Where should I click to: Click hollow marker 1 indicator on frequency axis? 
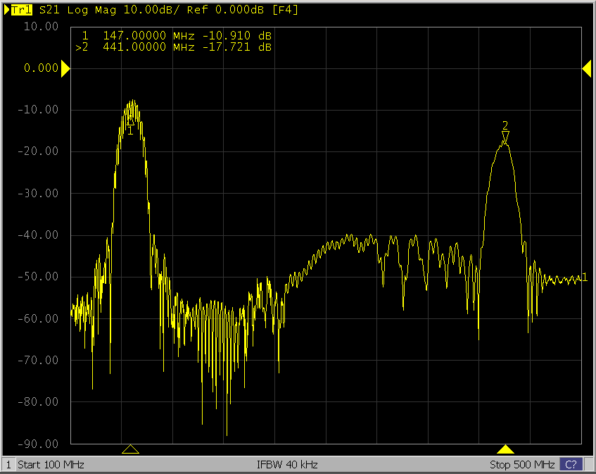[x=130, y=449]
